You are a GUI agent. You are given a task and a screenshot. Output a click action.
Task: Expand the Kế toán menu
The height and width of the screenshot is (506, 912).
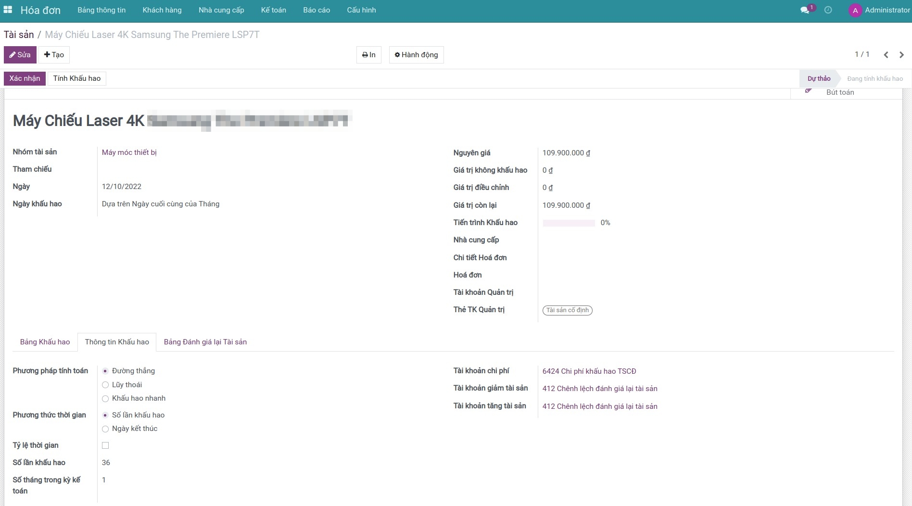click(x=273, y=10)
